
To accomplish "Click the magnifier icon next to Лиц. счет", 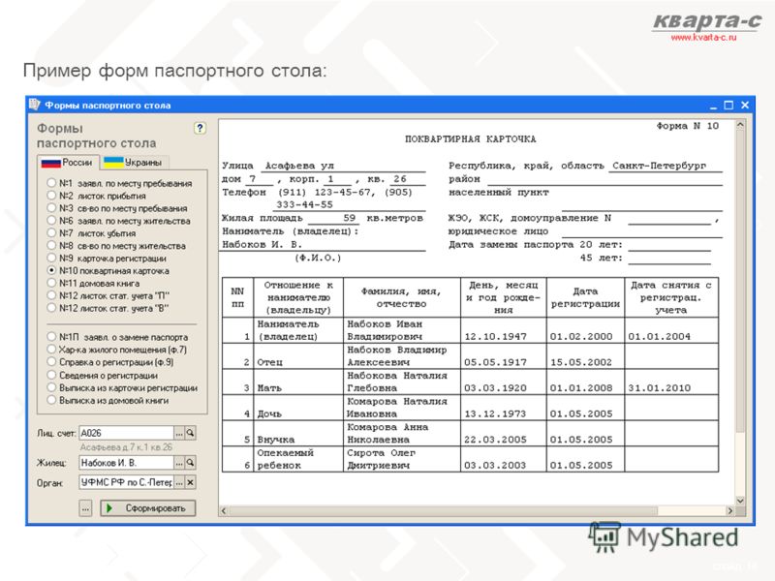I will [190, 433].
